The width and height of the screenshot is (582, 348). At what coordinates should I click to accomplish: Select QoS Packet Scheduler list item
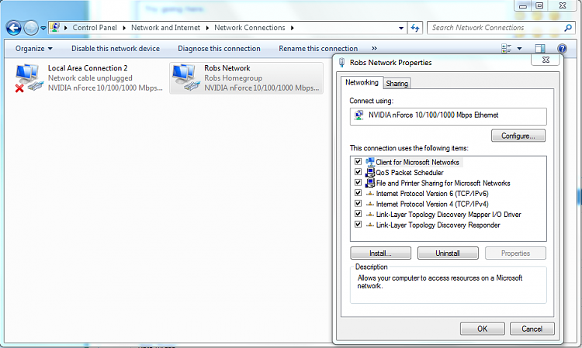coord(410,172)
